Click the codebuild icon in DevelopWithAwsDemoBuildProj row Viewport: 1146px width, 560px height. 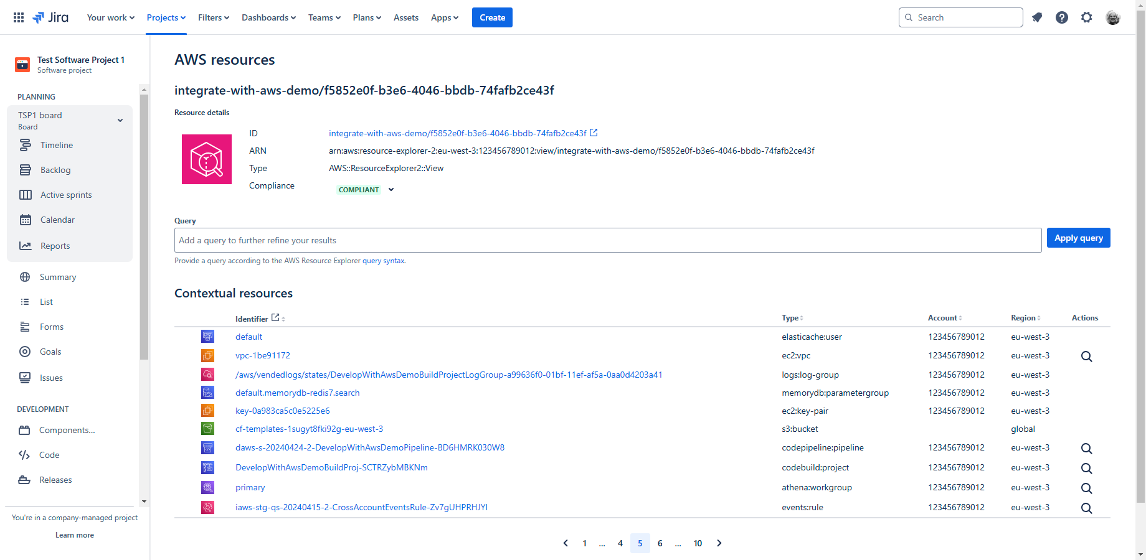[x=207, y=467]
